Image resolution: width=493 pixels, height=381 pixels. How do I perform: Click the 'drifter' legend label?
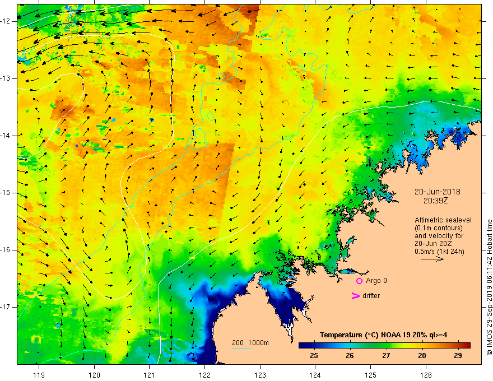[x=371, y=296]
